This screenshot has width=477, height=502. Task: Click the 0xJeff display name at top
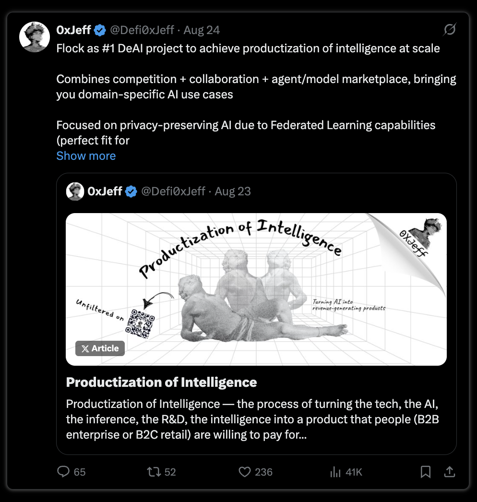click(73, 30)
